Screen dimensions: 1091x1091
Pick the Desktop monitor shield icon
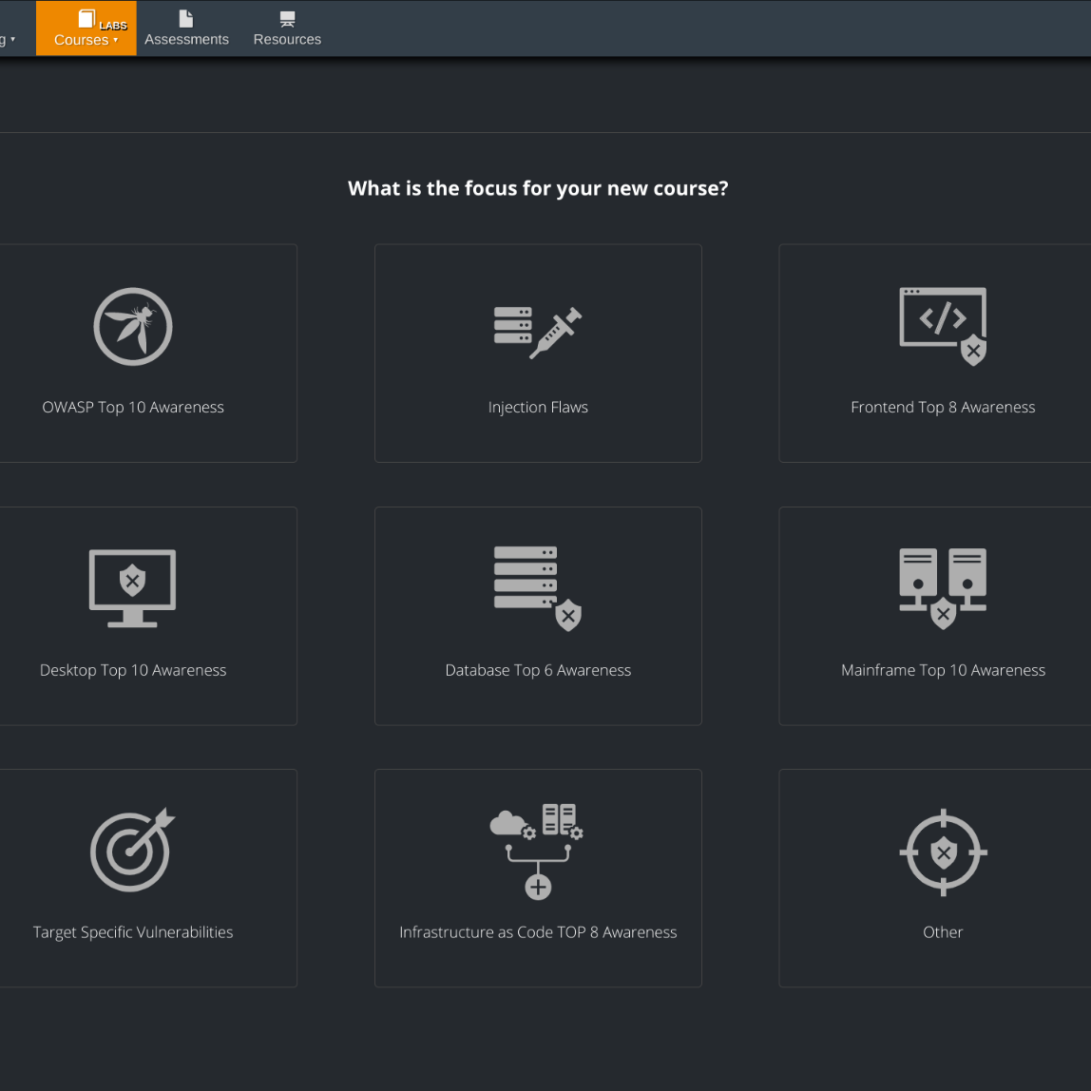(x=133, y=588)
